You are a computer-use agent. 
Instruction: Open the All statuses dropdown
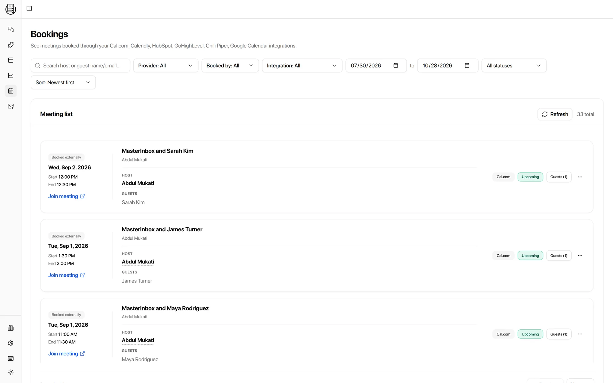pos(514,66)
